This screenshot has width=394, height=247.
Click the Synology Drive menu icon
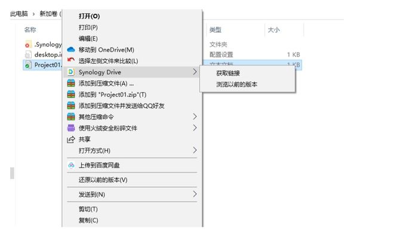pos(71,72)
